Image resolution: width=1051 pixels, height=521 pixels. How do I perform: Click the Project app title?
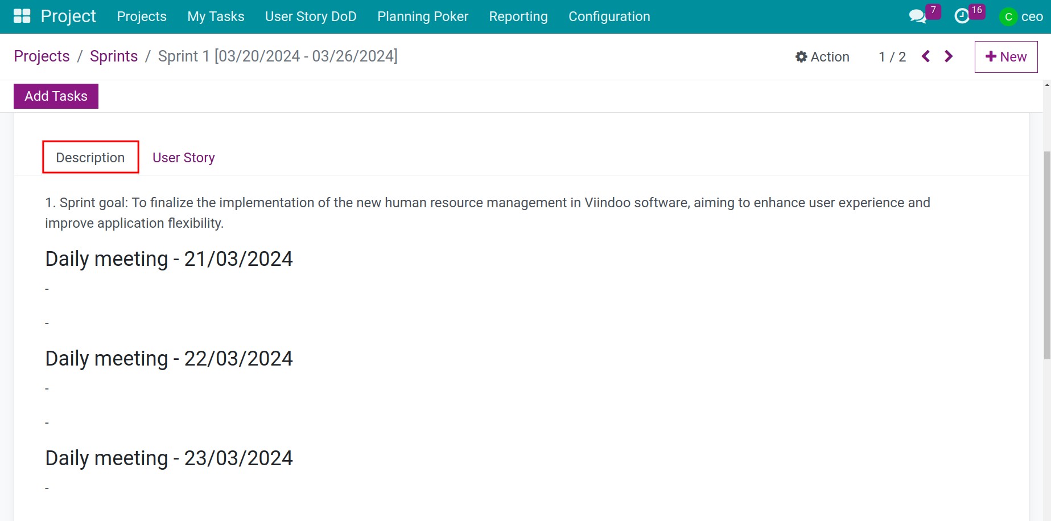point(68,16)
